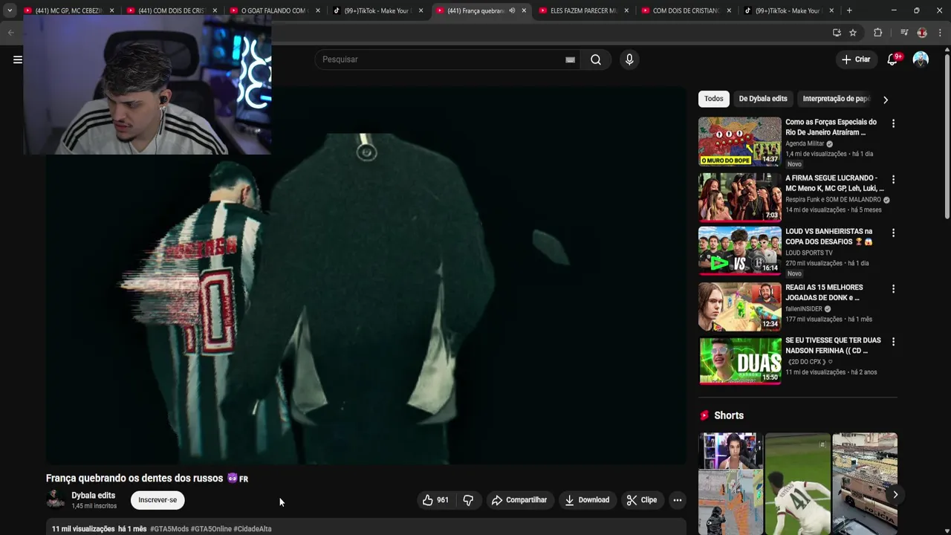Select the De Dybala edits chip
The image size is (951, 535).
click(763, 99)
